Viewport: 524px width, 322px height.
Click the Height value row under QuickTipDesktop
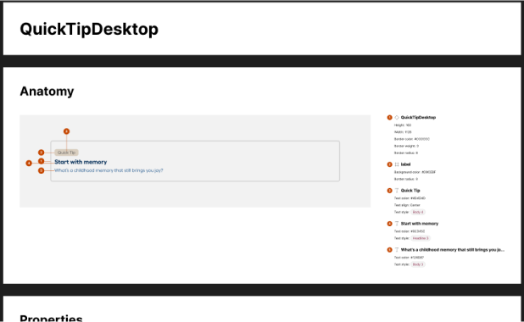[403, 125]
